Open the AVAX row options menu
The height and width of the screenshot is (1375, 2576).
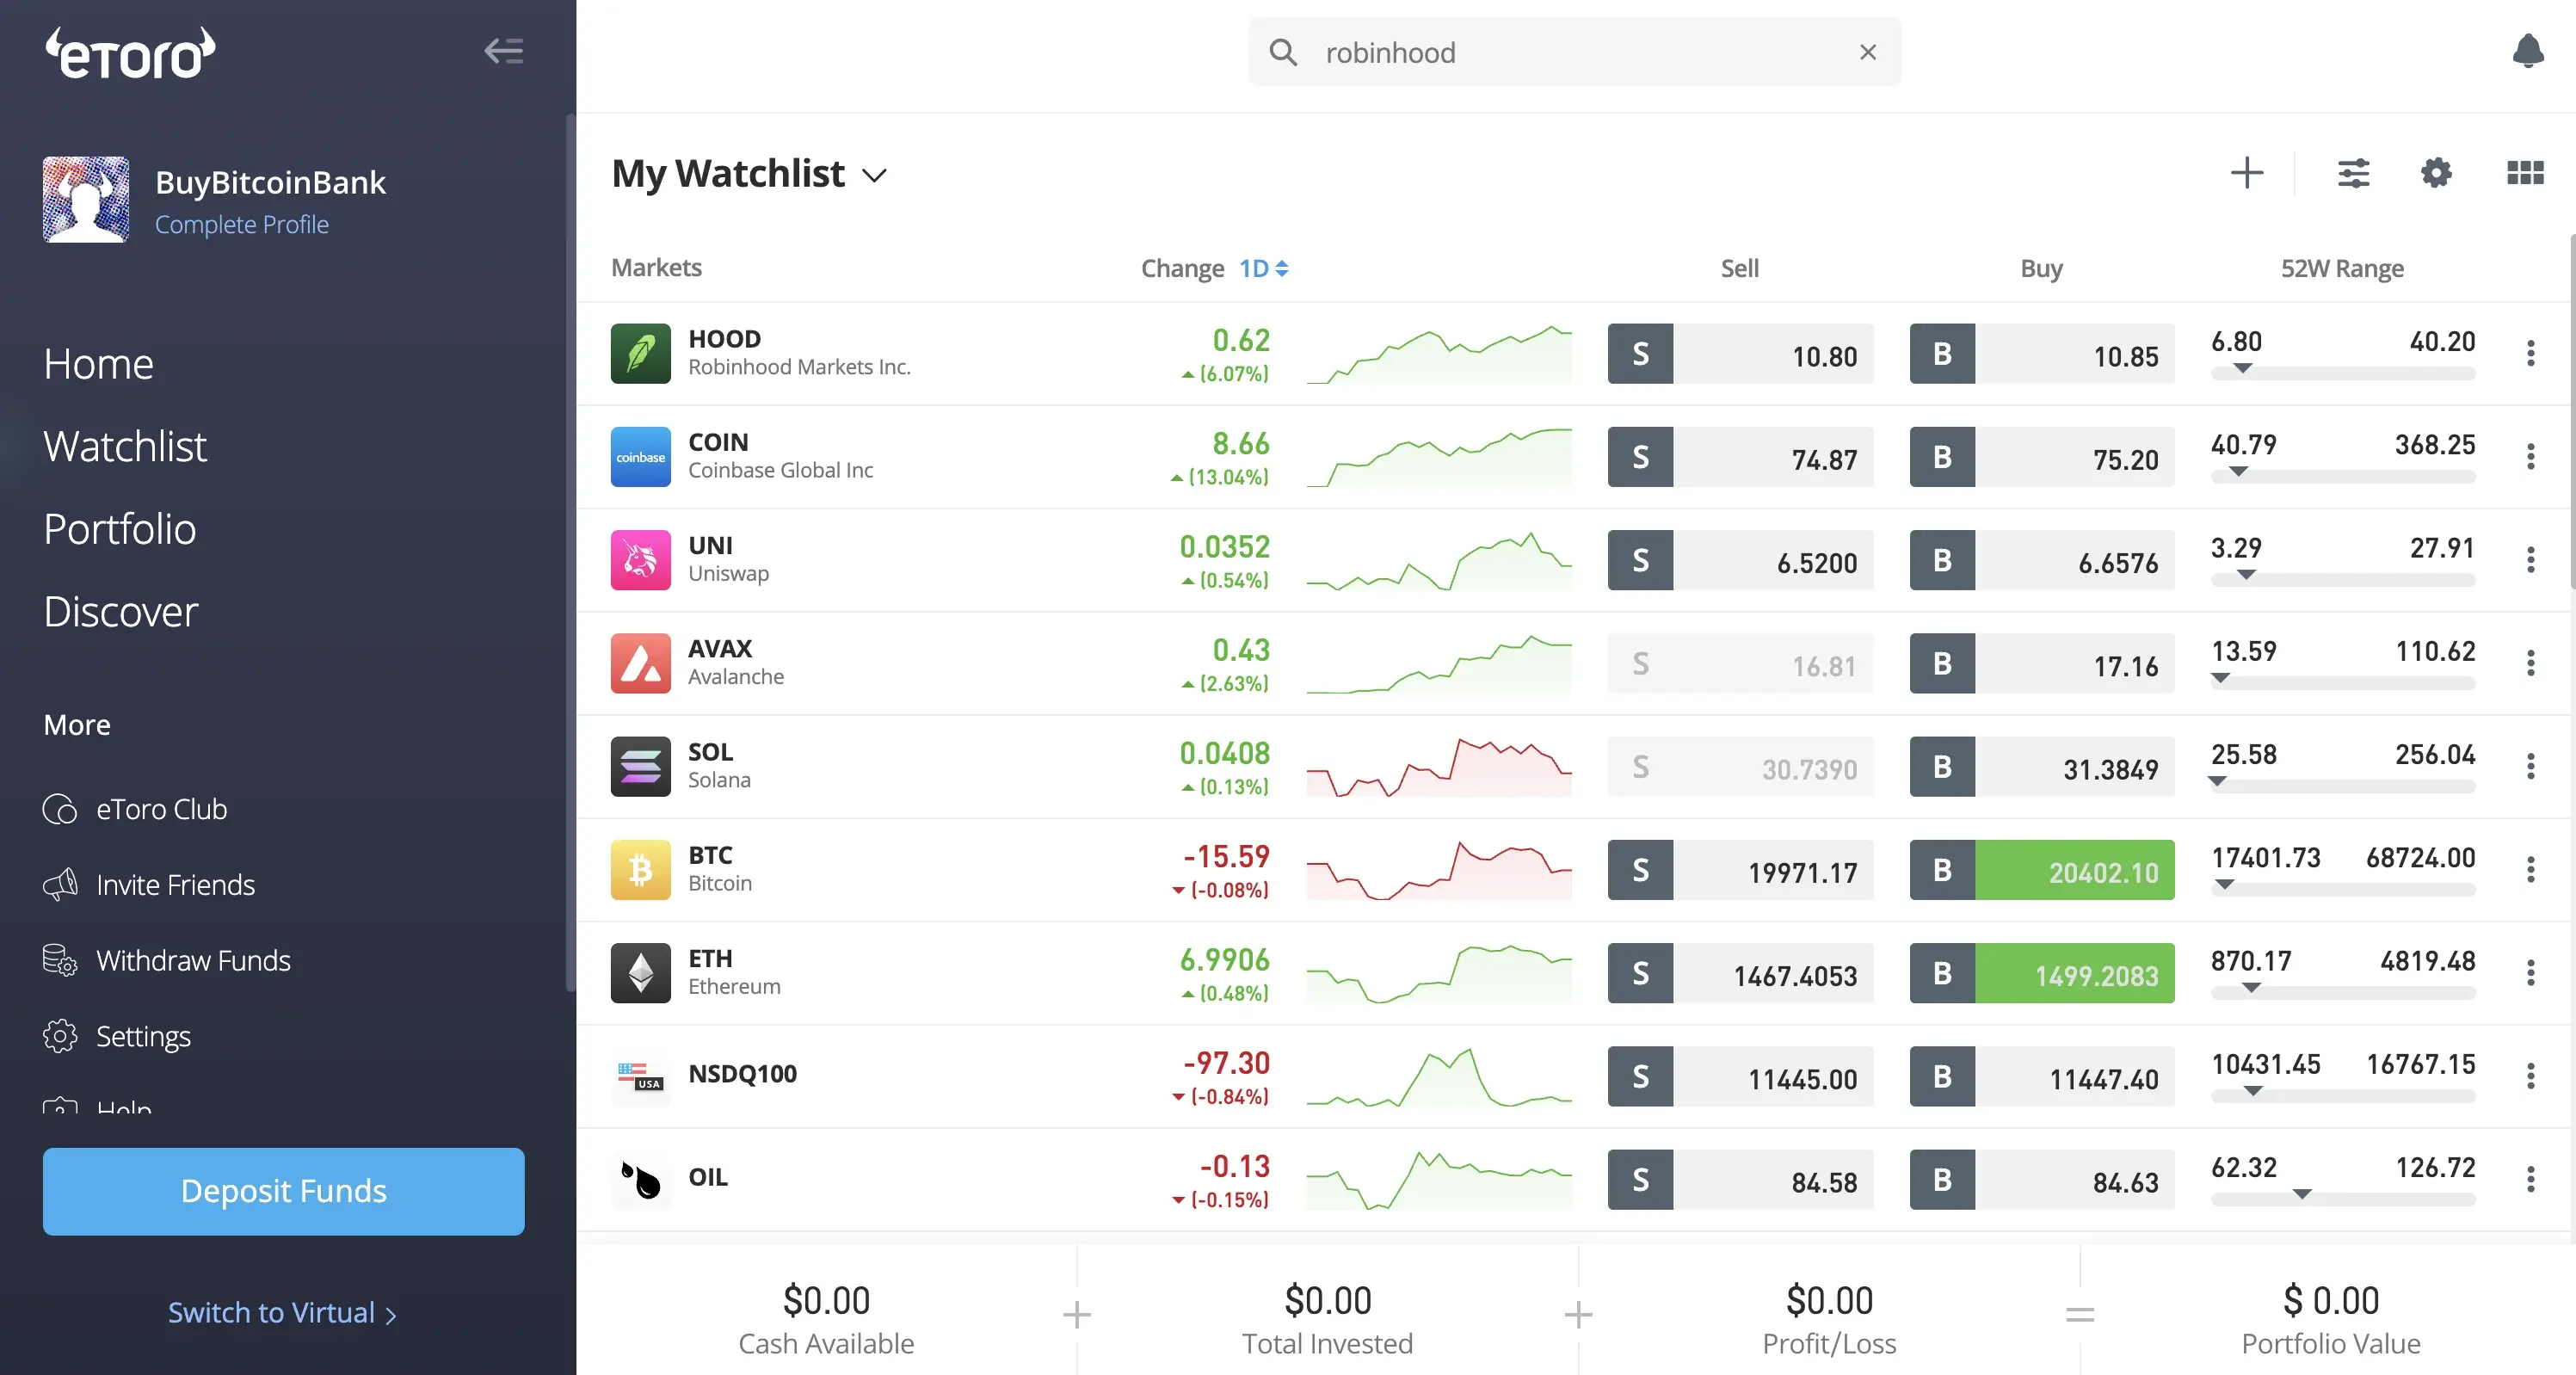coord(2530,663)
